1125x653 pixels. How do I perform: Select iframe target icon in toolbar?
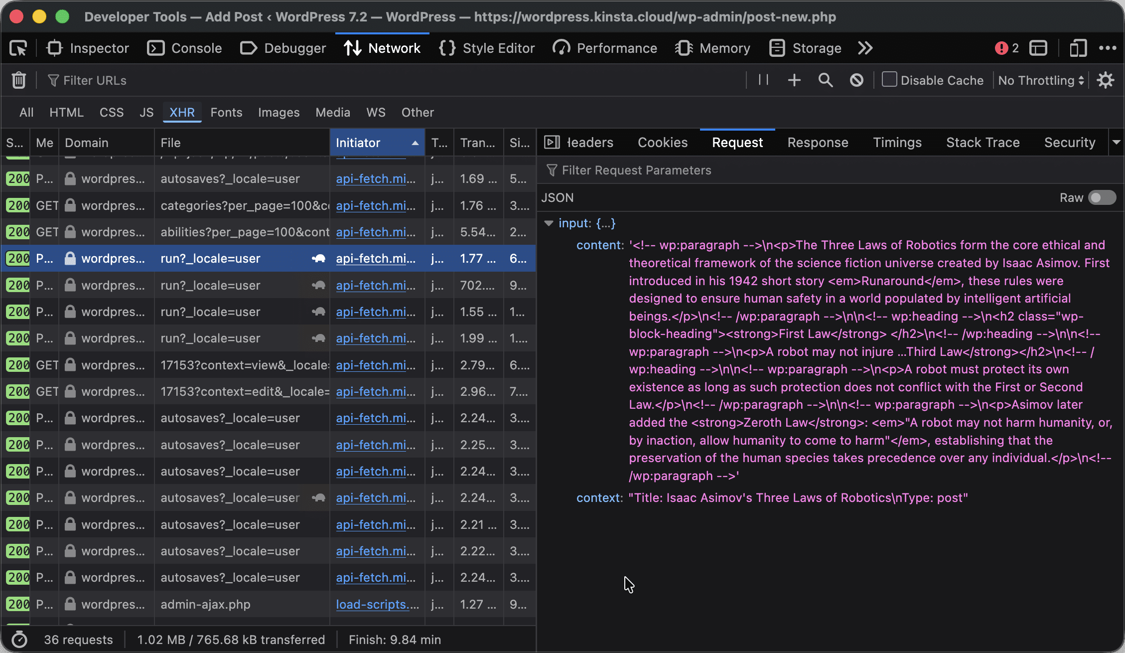coord(1038,48)
